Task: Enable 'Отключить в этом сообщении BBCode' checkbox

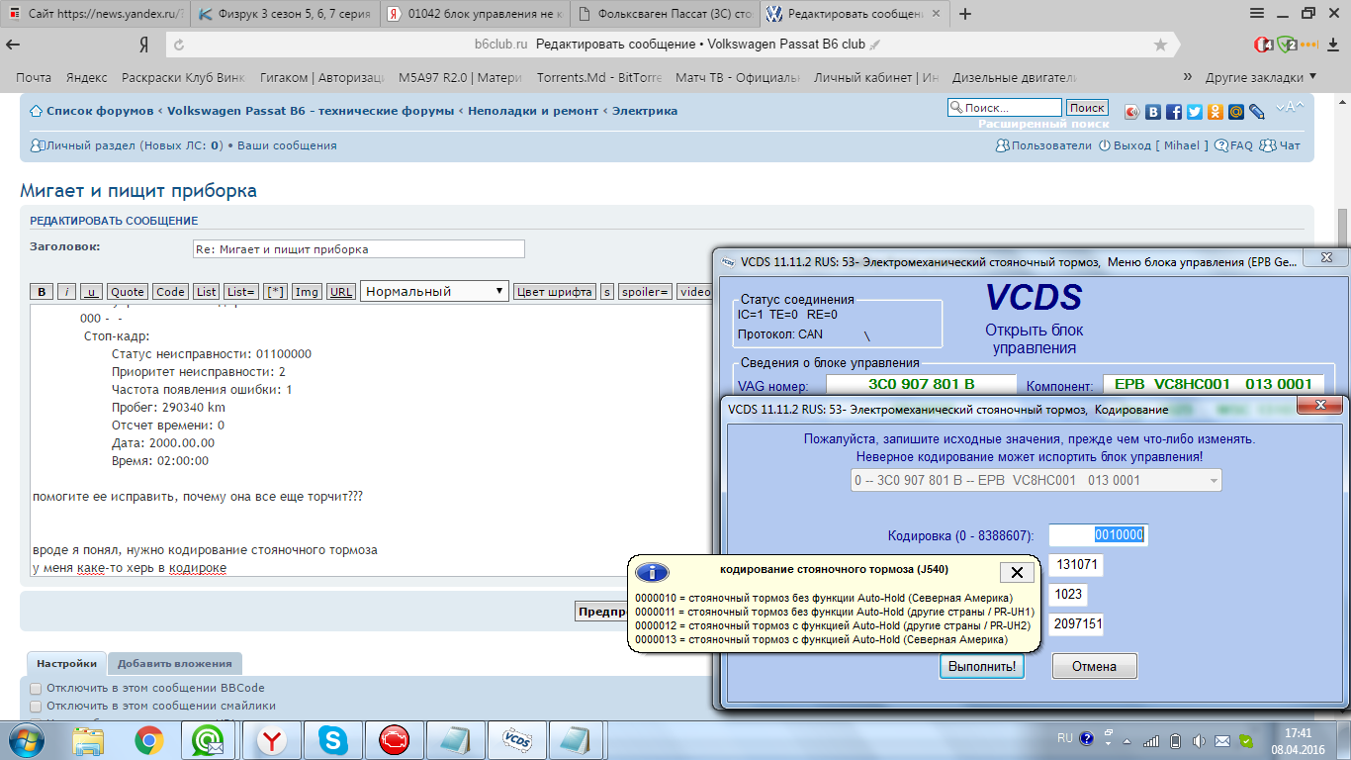Action: click(36, 689)
